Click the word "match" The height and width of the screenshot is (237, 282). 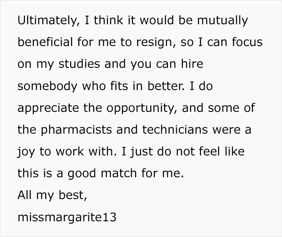click(x=119, y=173)
